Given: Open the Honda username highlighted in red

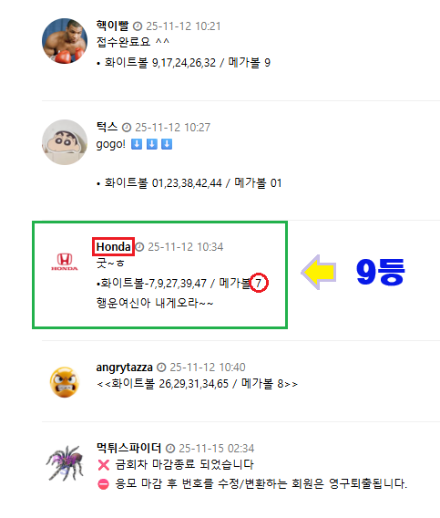Looking at the screenshot, I should click(113, 246).
